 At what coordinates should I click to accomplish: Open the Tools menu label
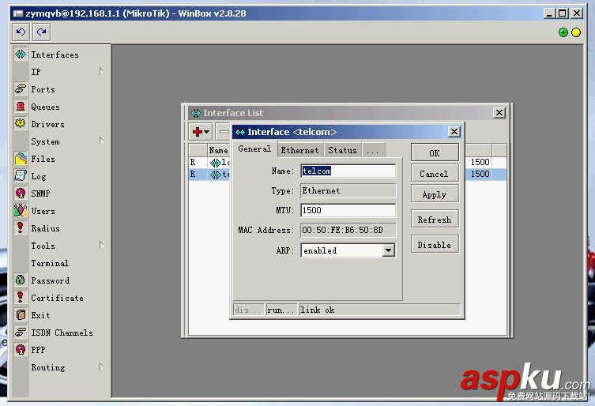click(x=43, y=246)
